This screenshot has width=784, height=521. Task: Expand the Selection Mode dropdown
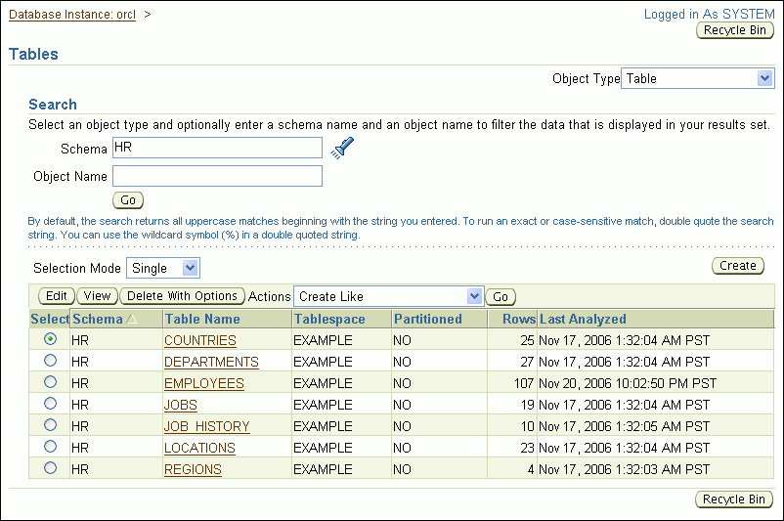(162, 268)
